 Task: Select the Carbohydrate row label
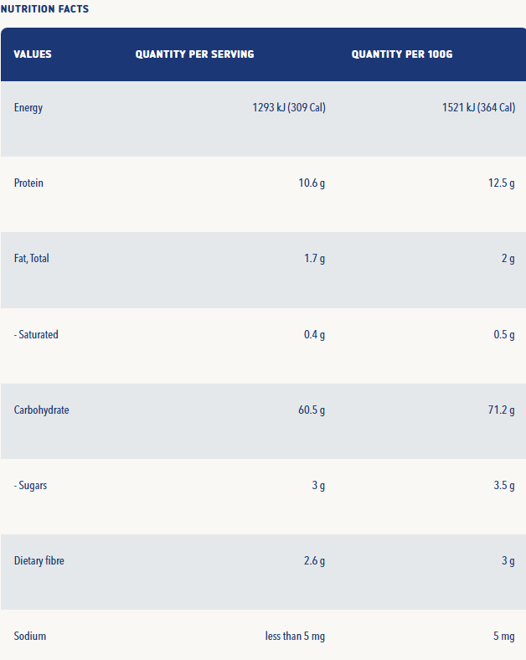(42, 410)
